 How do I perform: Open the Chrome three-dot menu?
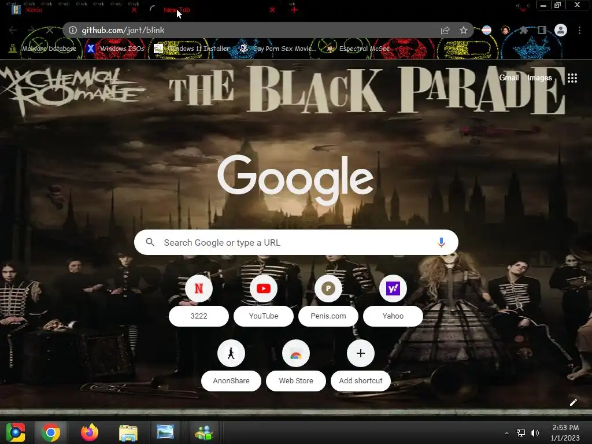click(x=579, y=30)
